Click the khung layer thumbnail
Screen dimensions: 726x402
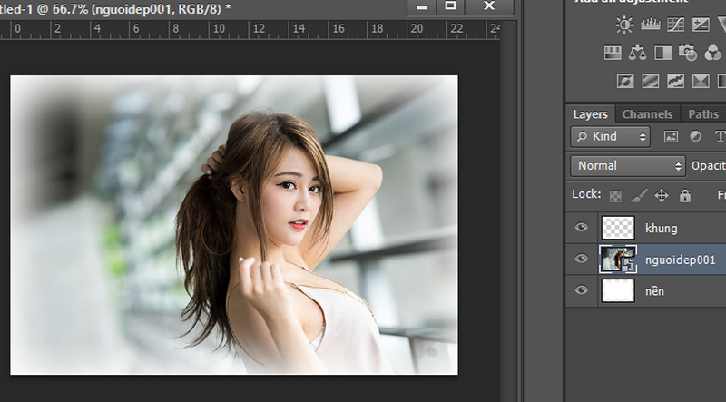(x=618, y=228)
